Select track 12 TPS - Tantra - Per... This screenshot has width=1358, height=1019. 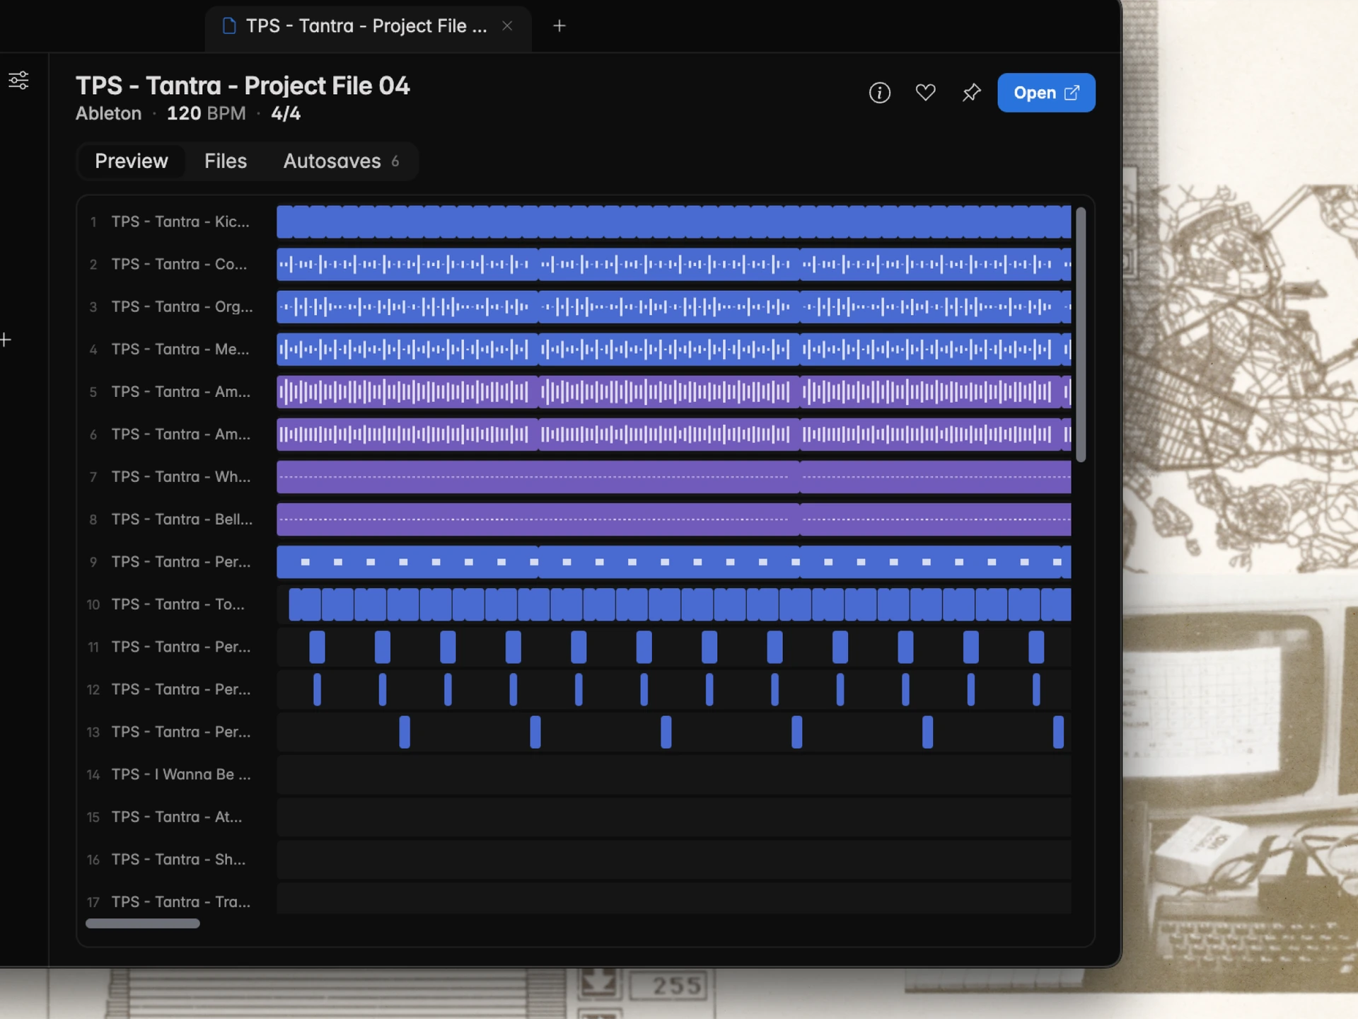pos(180,689)
